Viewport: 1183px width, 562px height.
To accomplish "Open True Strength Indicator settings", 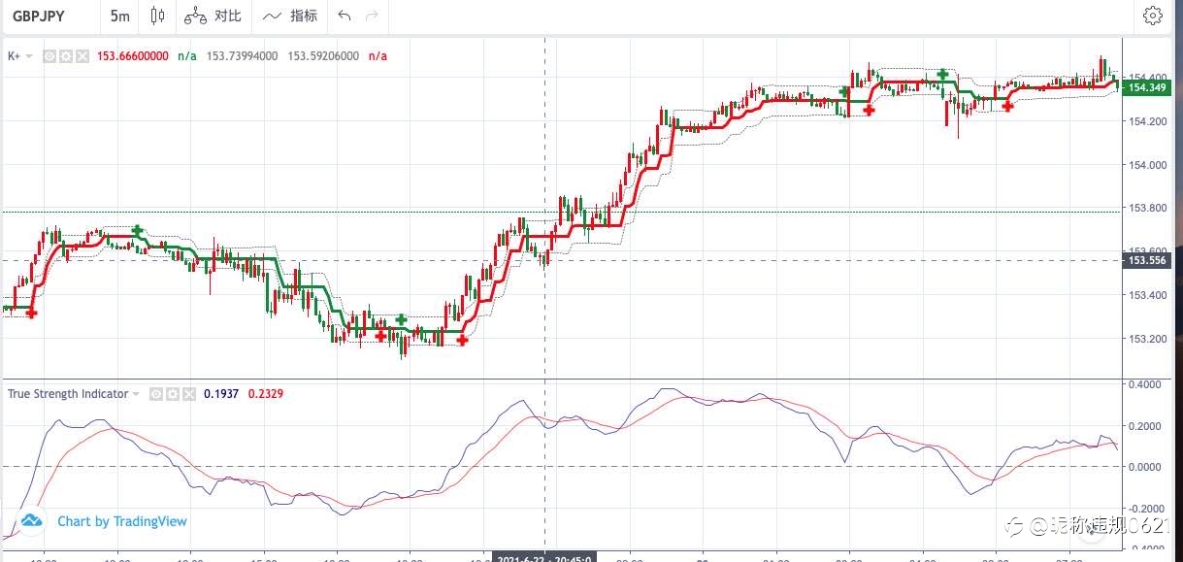I will point(173,394).
